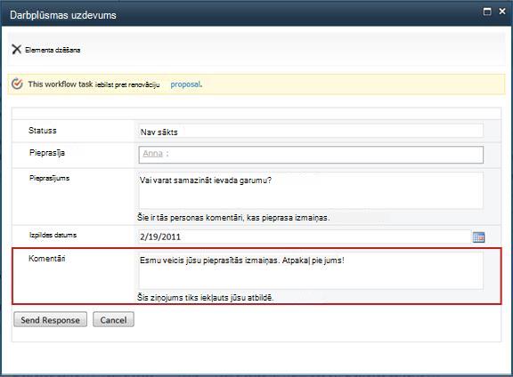
Task: Open the calendar date picker icon
Action: [478, 237]
